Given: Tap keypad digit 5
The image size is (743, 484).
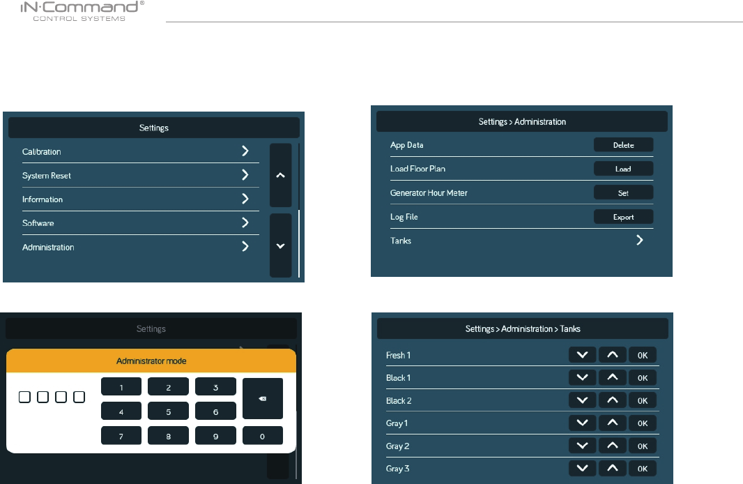Looking at the screenshot, I should pyautogui.click(x=168, y=411).
